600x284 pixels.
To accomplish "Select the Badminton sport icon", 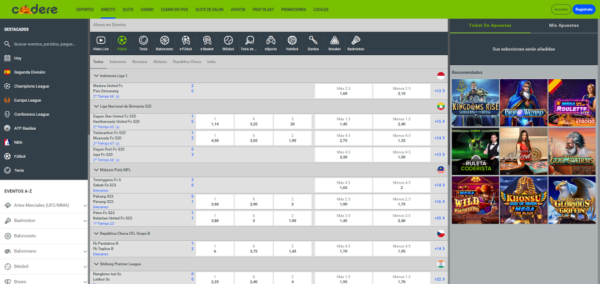I will [x=355, y=43].
